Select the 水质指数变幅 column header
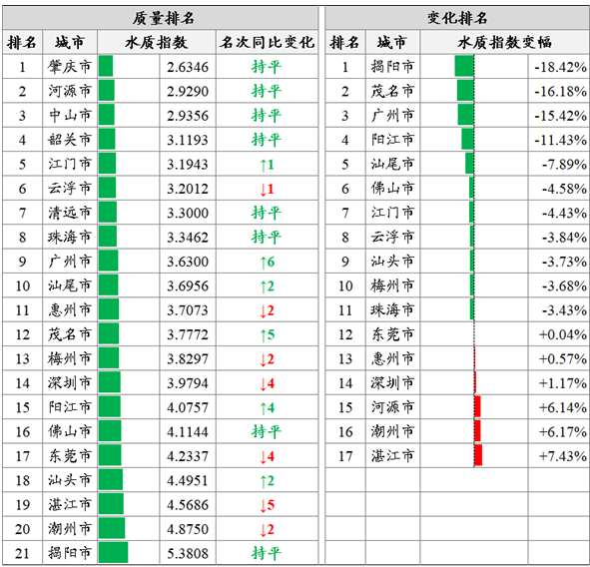 (x=504, y=42)
